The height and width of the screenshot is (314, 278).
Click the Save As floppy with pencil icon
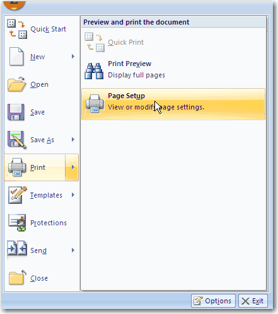coord(17,140)
